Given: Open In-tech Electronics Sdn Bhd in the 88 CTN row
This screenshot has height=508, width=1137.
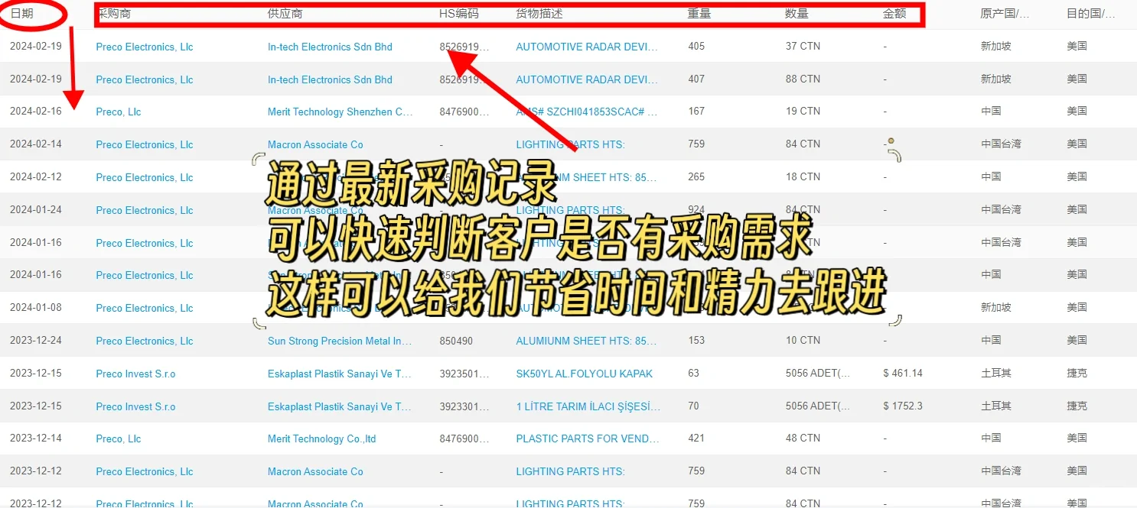Looking at the screenshot, I should click(330, 79).
